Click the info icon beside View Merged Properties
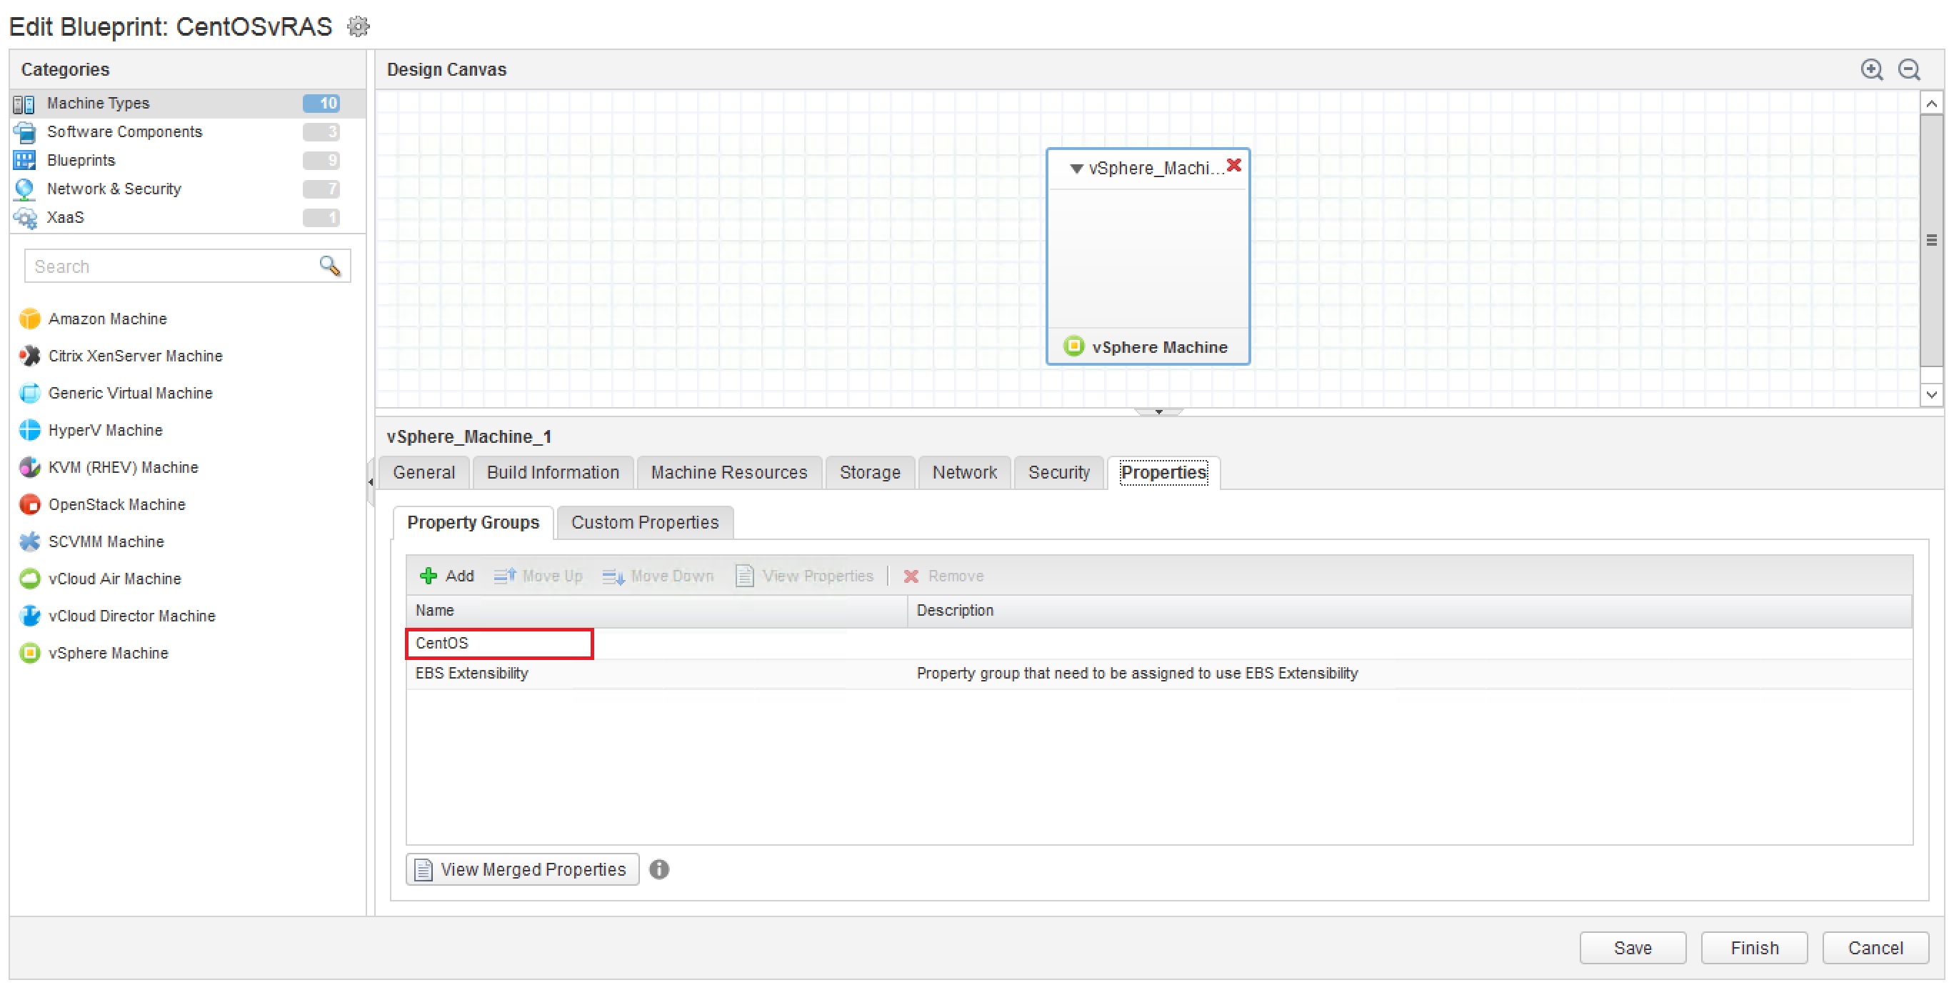1954x990 pixels. (x=659, y=869)
